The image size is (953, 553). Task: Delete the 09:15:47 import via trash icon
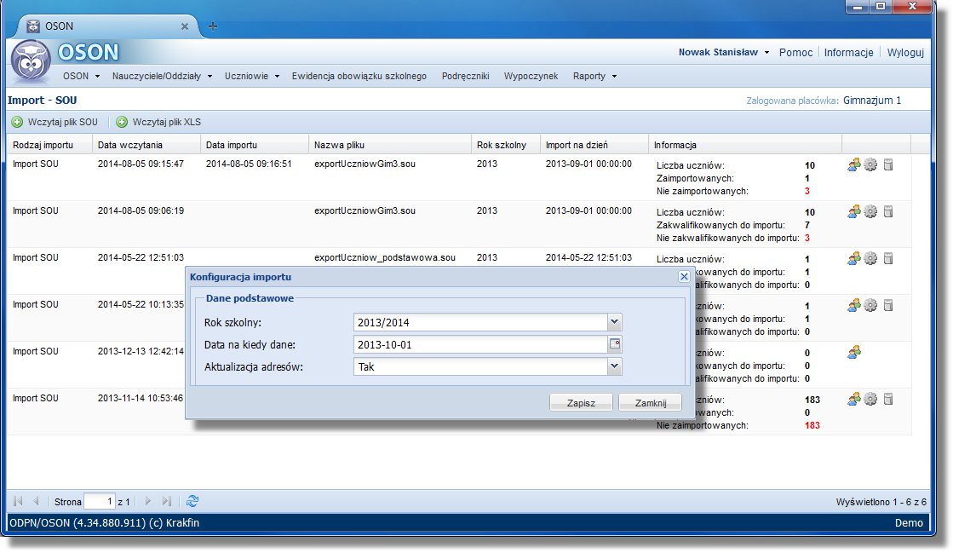pyautogui.click(x=888, y=164)
